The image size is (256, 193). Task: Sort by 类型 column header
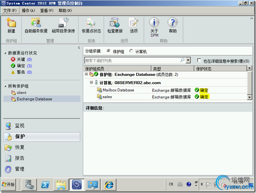click(173, 69)
